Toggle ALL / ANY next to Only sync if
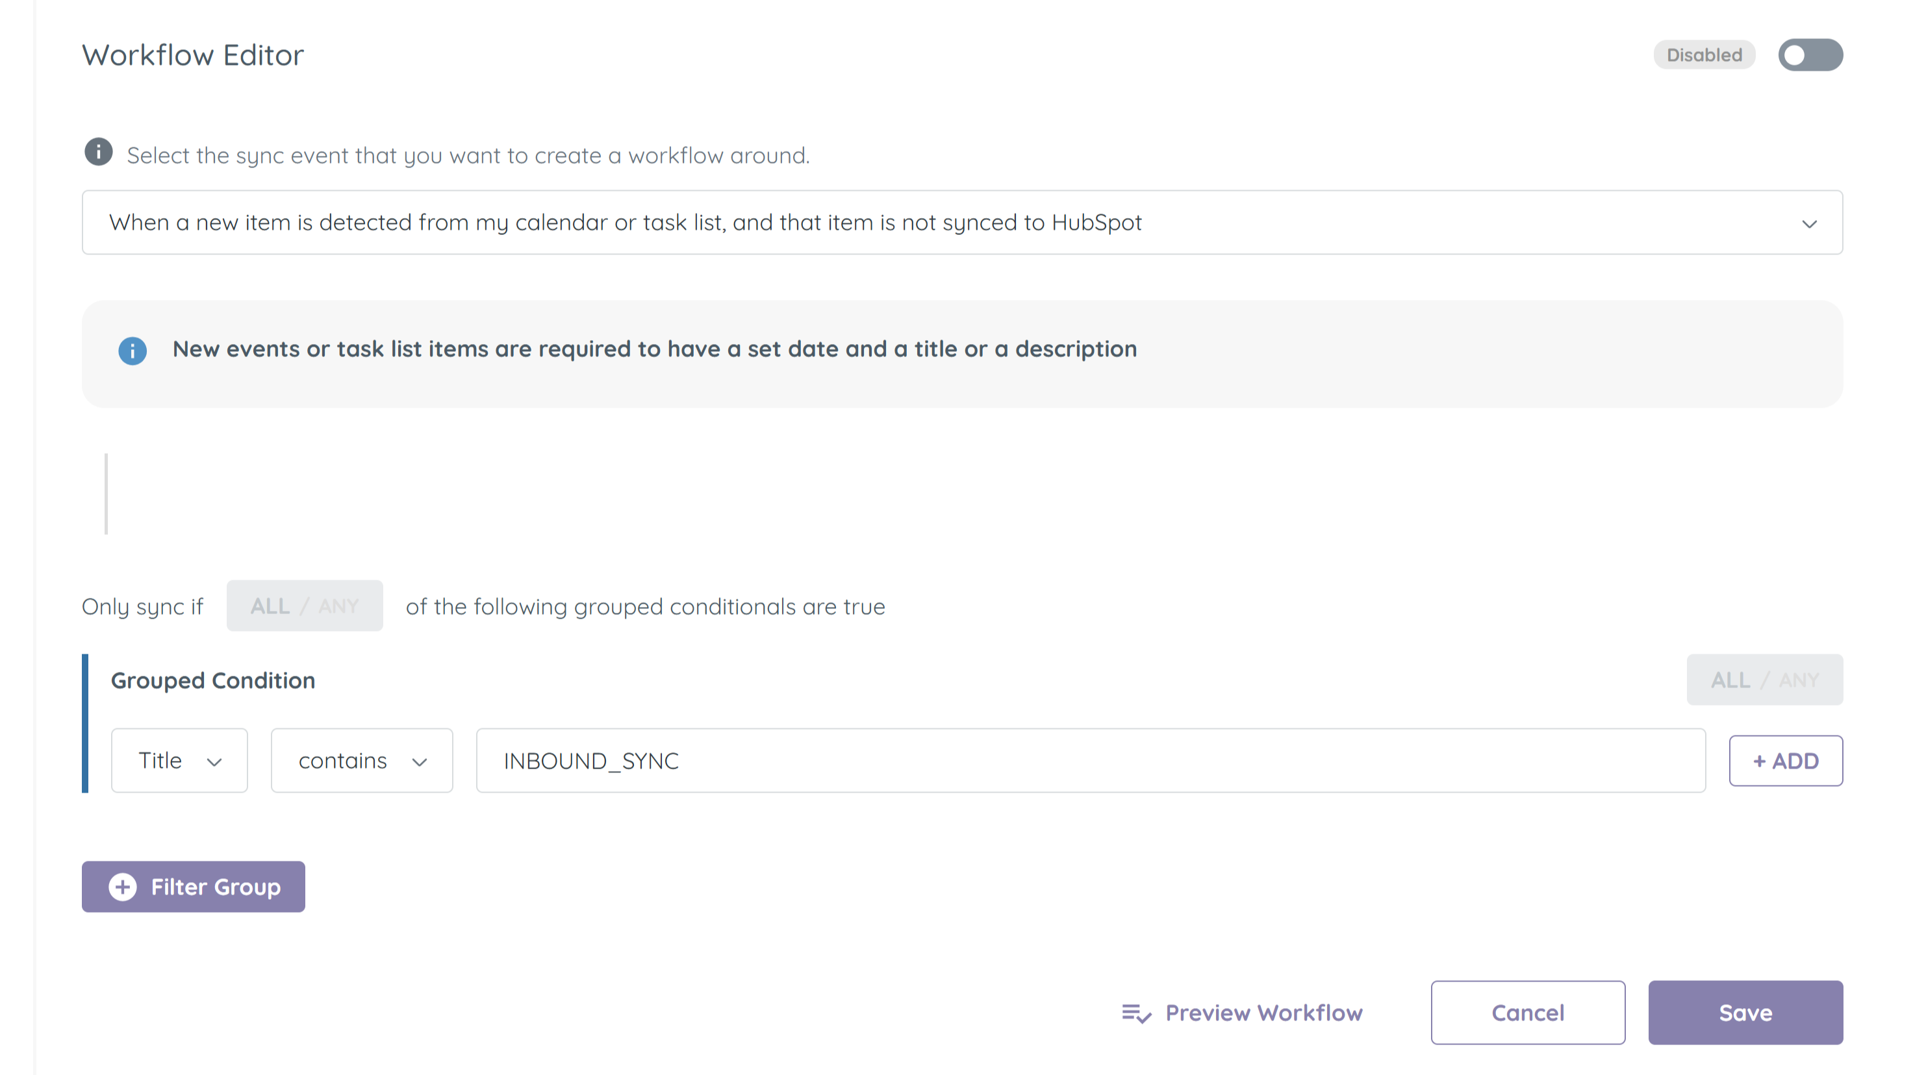Screen dimensions: 1913x1075 tap(305, 606)
